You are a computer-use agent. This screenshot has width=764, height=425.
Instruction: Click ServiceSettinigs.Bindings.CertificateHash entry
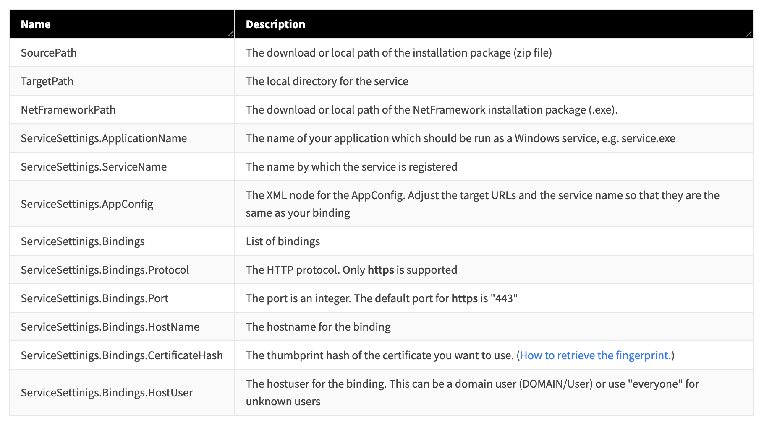pos(122,355)
